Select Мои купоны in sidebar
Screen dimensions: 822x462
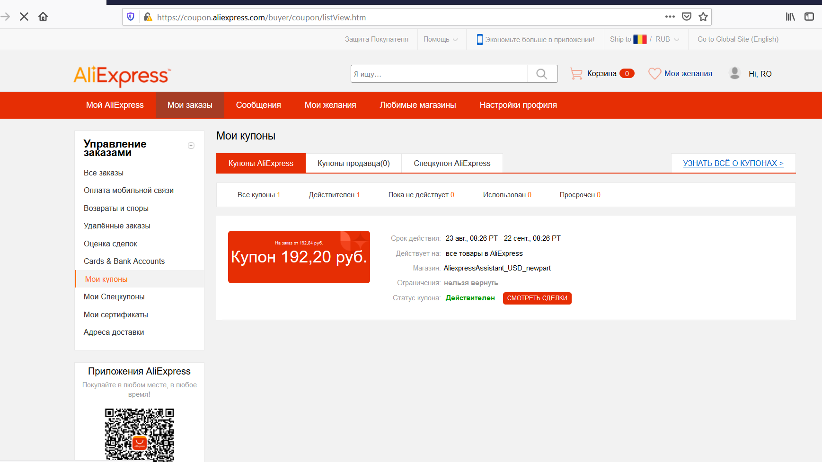click(106, 279)
